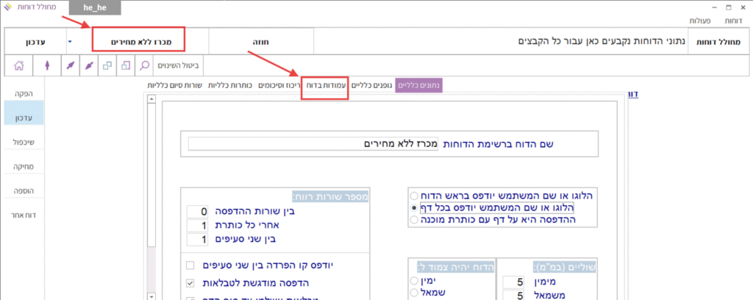Click 'שיכפול' in the side panel

pyautogui.click(x=24, y=142)
